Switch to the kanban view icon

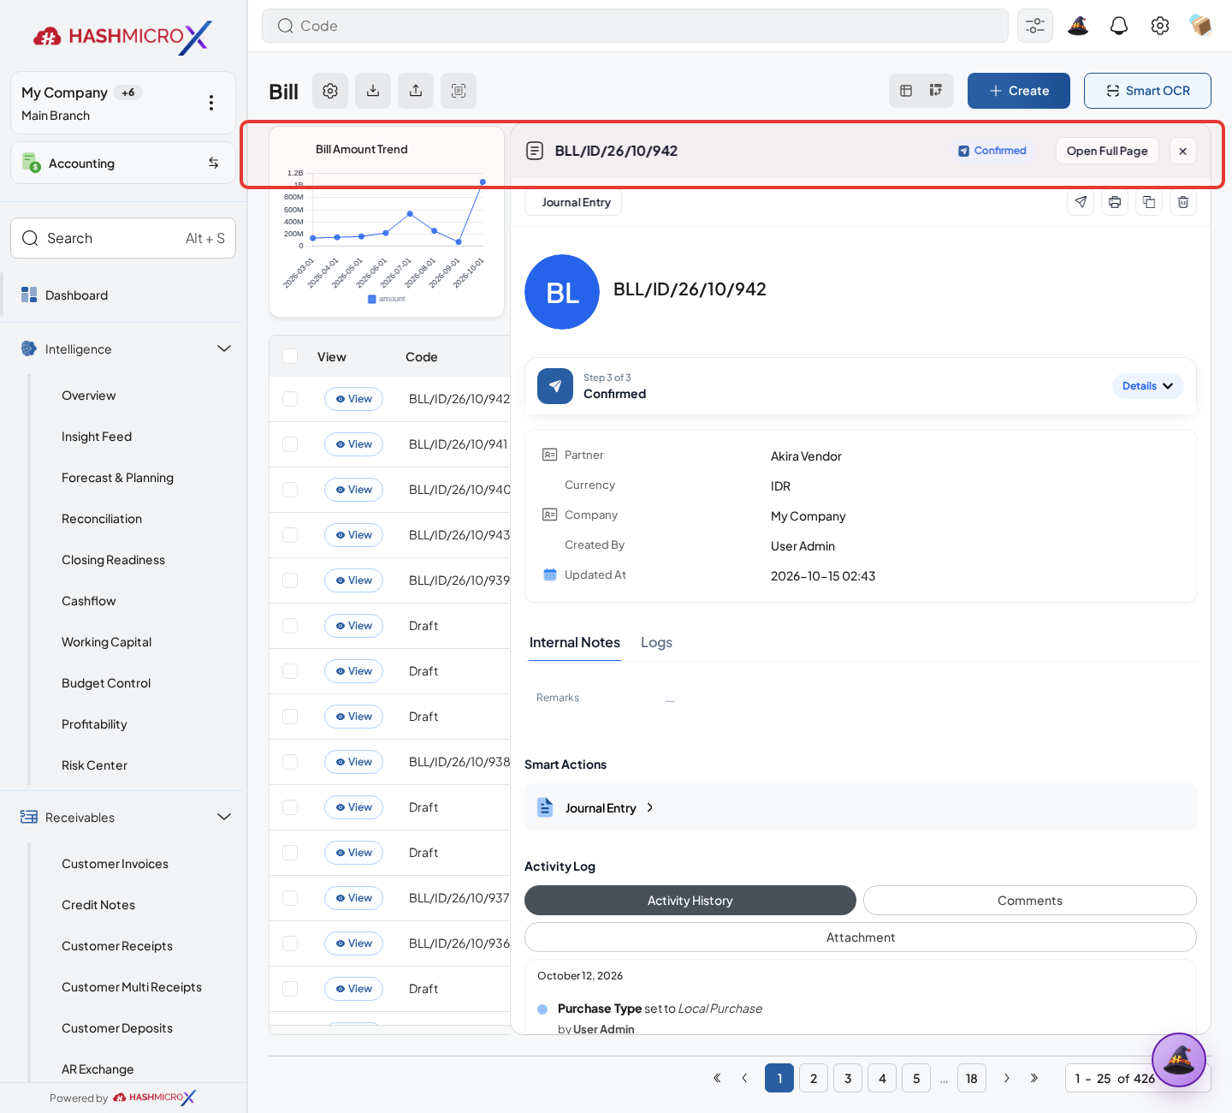click(x=936, y=91)
